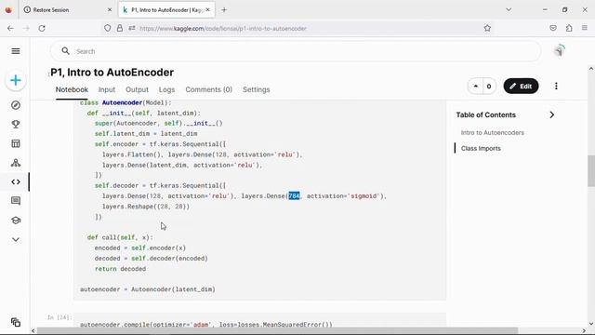
Task: Open Models icon in sidebar
Action: pyautogui.click(x=16, y=163)
